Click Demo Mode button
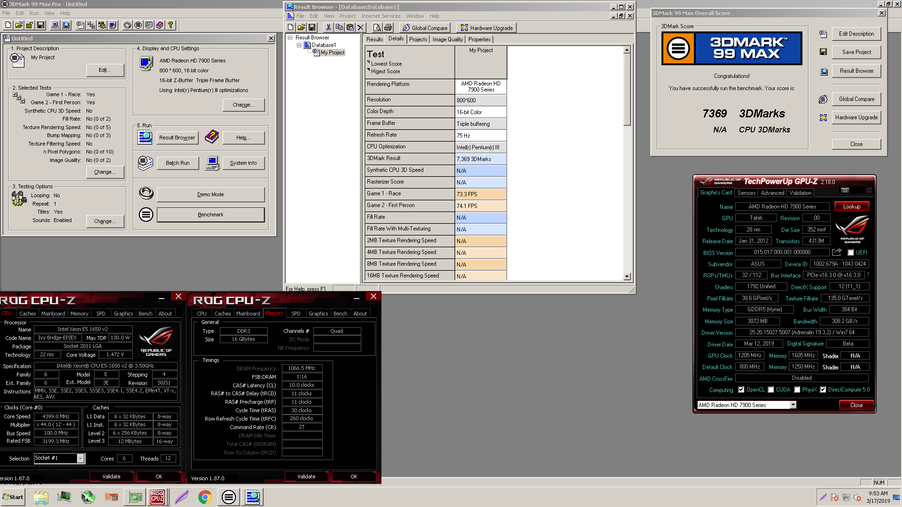The width and height of the screenshot is (902, 507). tap(210, 194)
